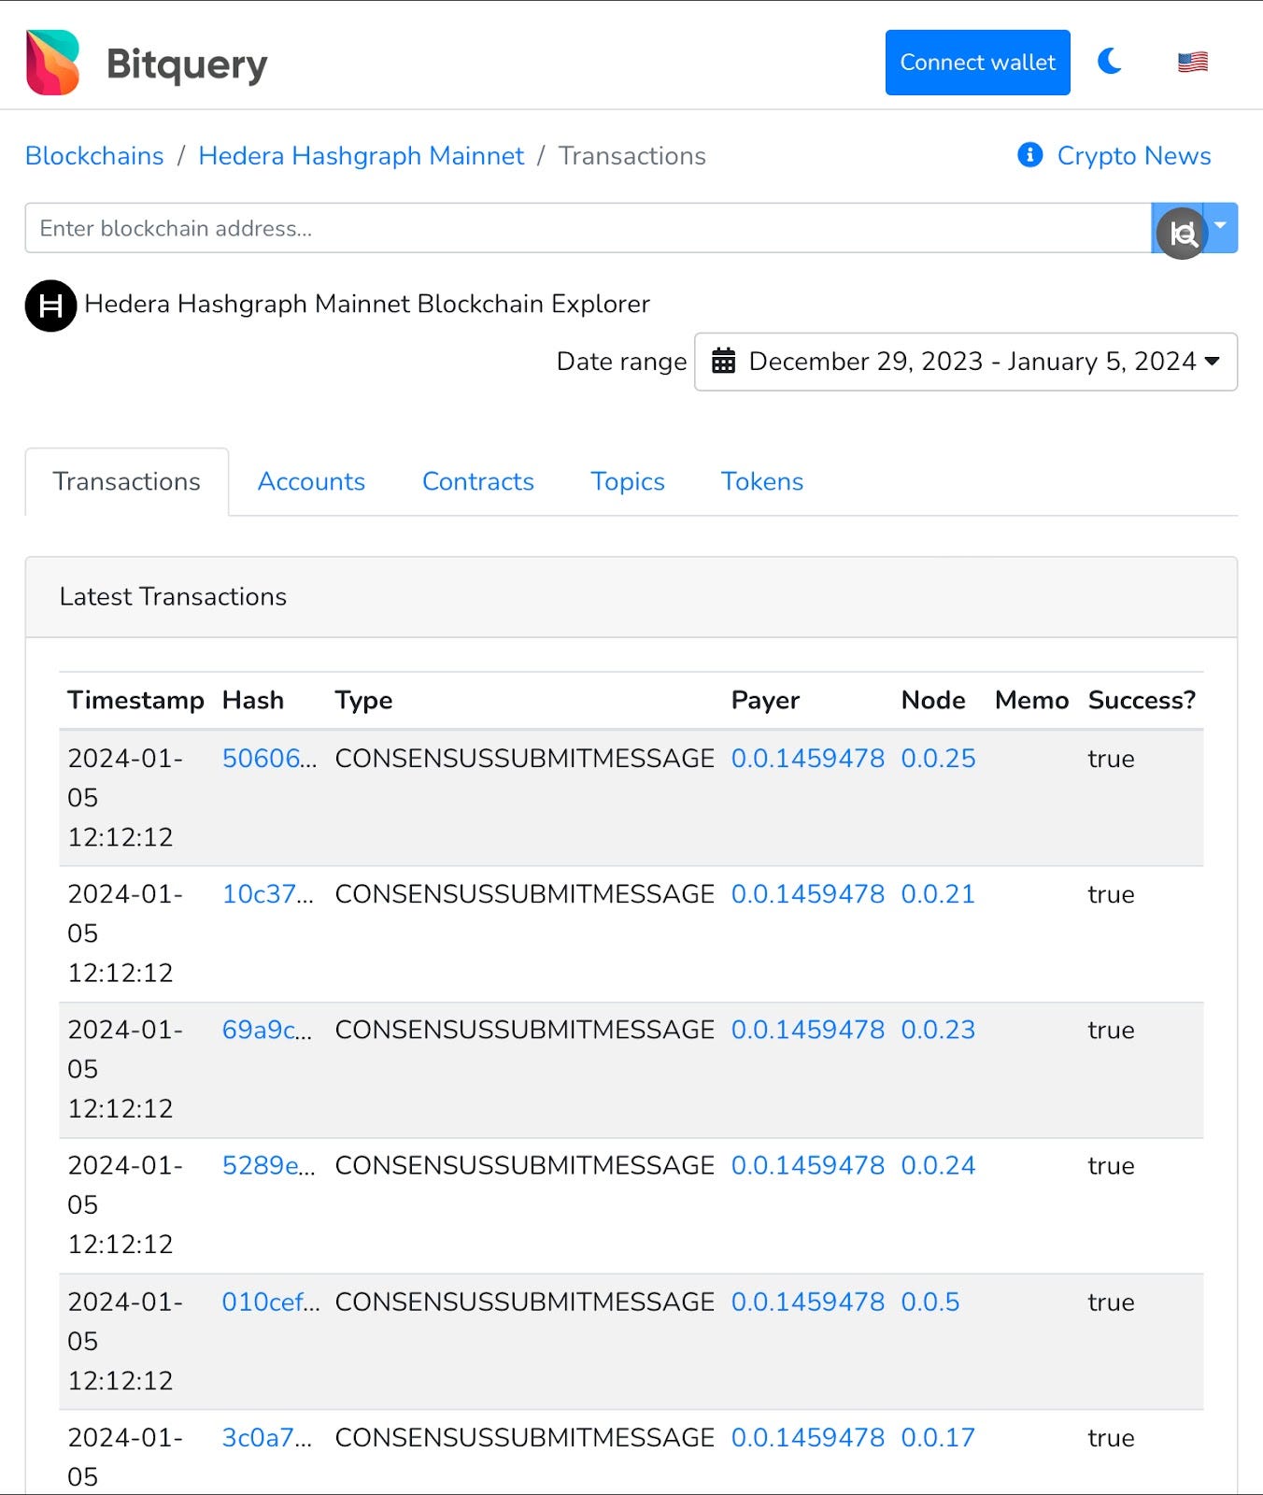Click the calendar icon in date range
The width and height of the screenshot is (1263, 1495).
[x=723, y=361]
